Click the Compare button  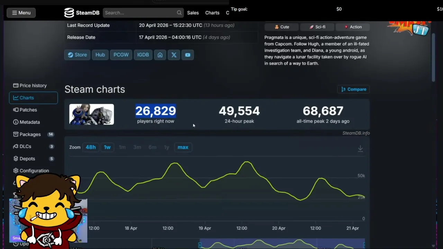click(353, 89)
